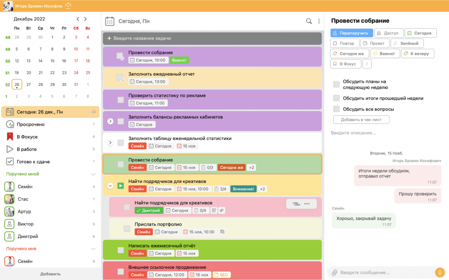This screenshot has width=449, height=280.
Task: Tick checklist item 'Обсудить все вопросы'
Action: (x=336, y=109)
